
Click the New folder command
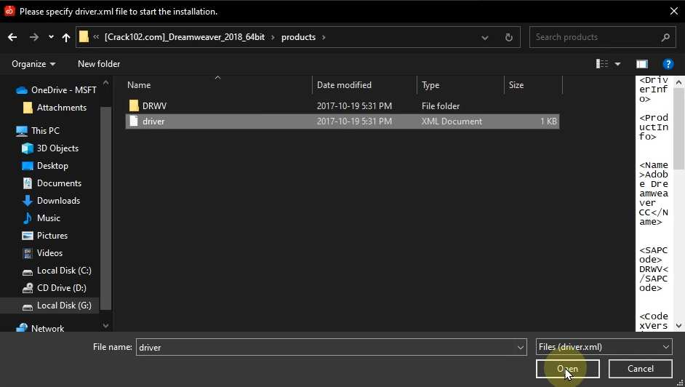pyautogui.click(x=99, y=64)
